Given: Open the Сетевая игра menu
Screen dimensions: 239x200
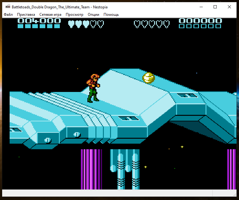Looking at the screenshot, I should click(50, 15).
